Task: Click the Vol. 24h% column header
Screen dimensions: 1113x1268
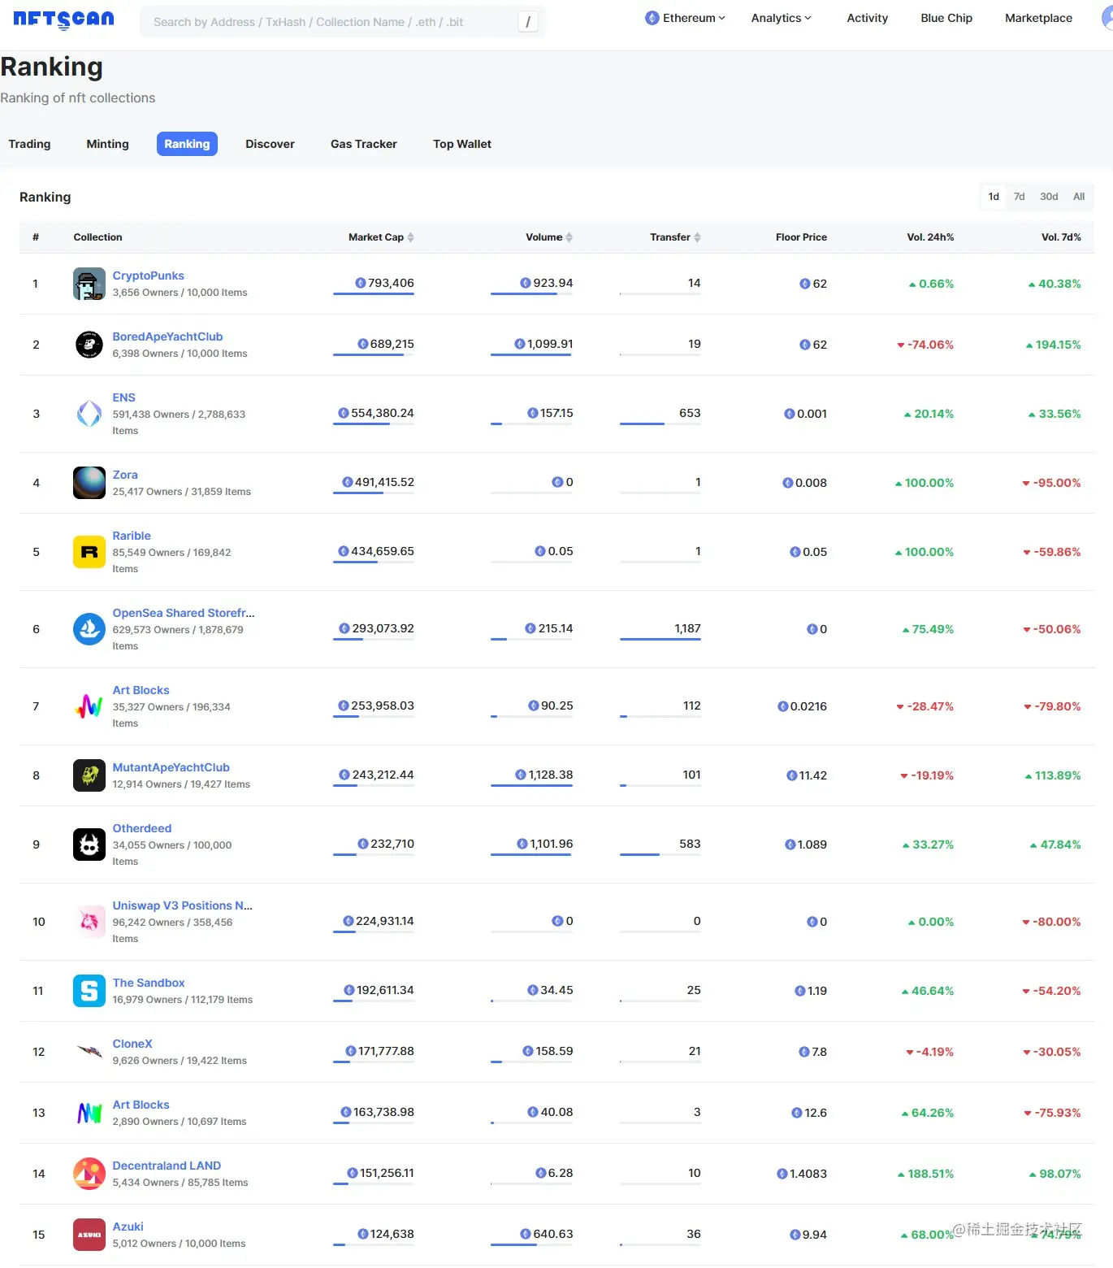Action: (930, 237)
